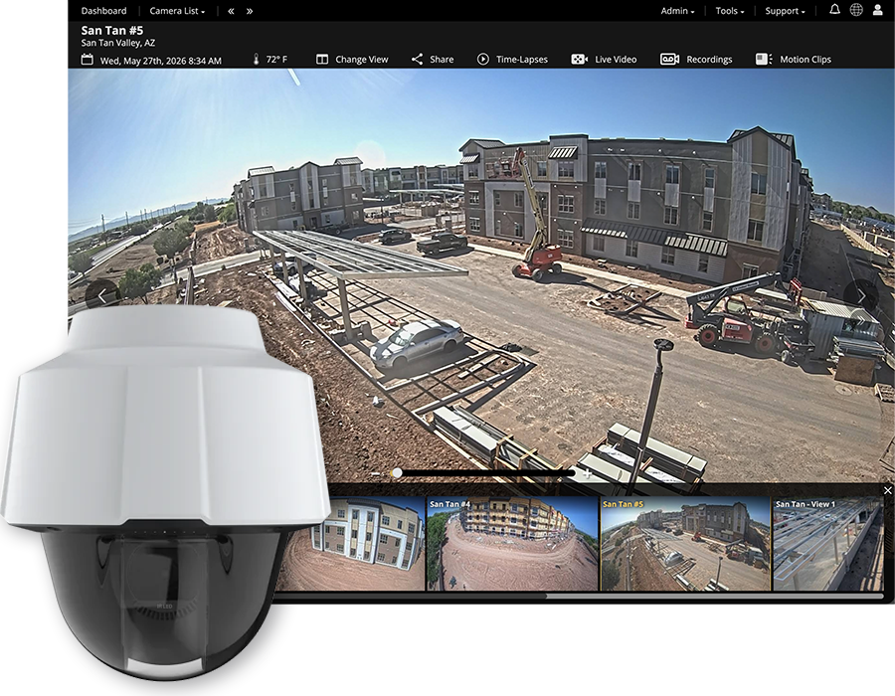The image size is (895, 696).
Task: Click the globe language icon
Action: (856, 10)
